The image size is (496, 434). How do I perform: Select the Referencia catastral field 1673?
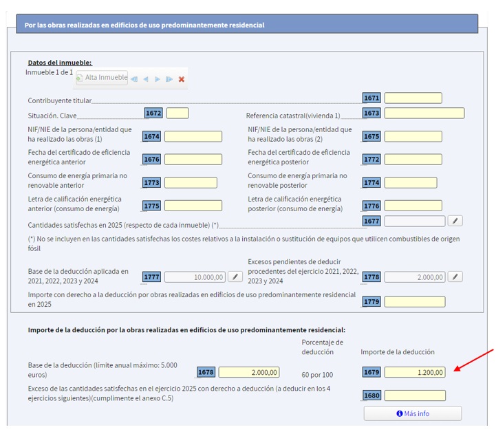(424, 113)
